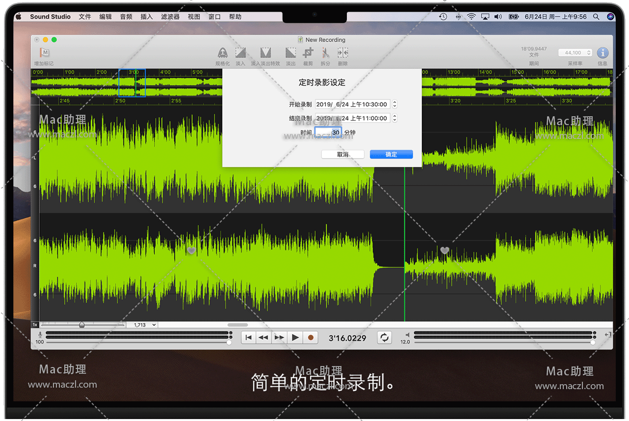Screen dimensions: 629x421
Task: Toggle the loop playback button
Action: point(385,338)
